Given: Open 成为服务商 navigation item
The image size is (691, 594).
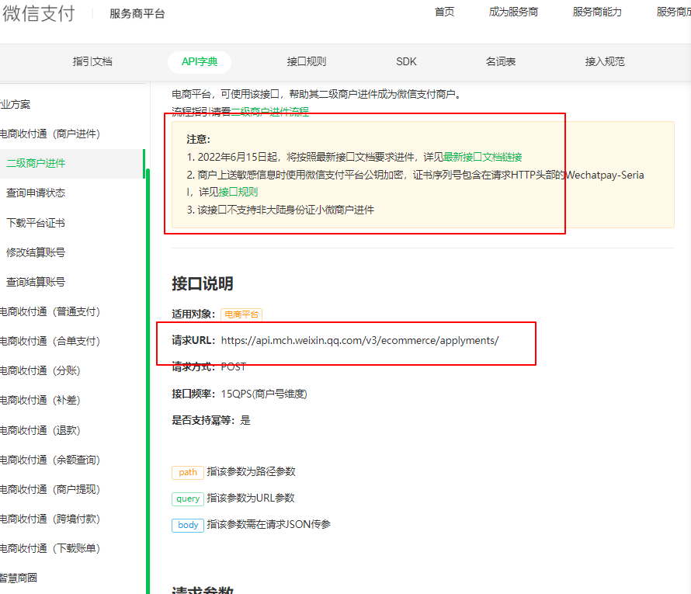Looking at the screenshot, I should click(x=513, y=12).
